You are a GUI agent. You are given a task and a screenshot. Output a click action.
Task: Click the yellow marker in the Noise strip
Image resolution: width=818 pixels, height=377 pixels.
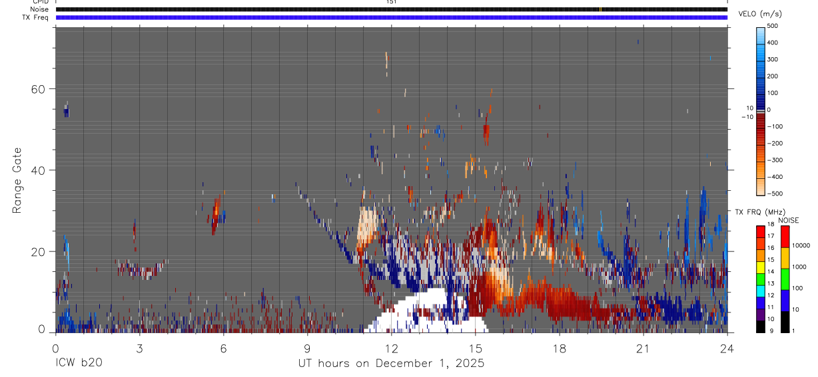(x=600, y=9)
